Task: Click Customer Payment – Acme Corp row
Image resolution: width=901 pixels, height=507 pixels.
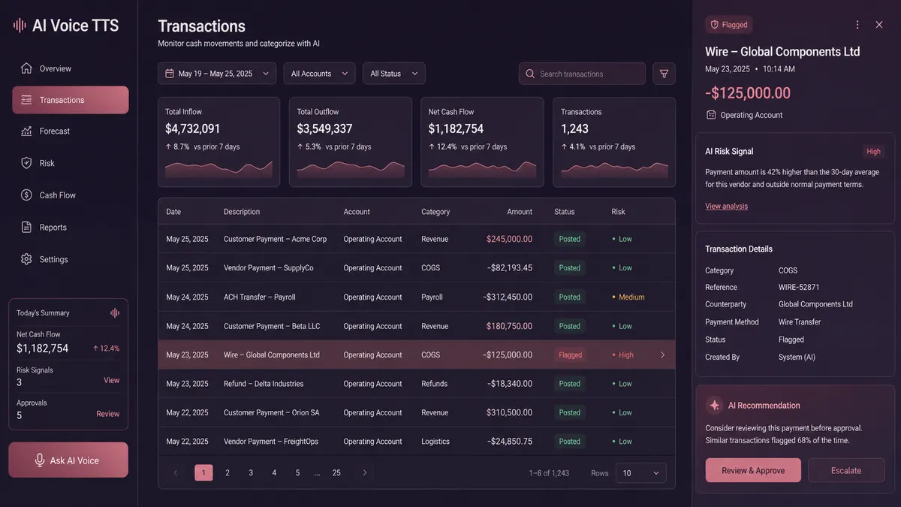Action: tap(417, 239)
